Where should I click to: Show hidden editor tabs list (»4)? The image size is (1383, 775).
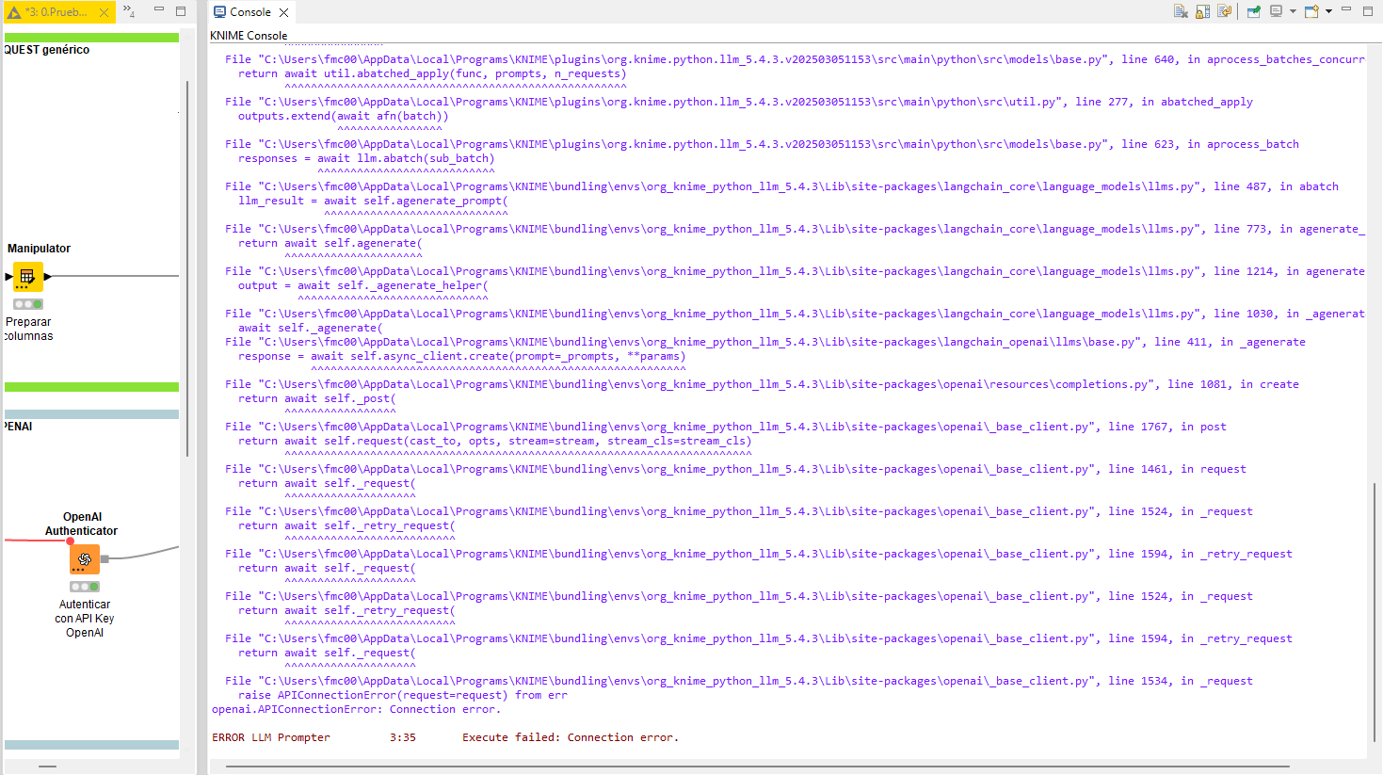pos(129,11)
